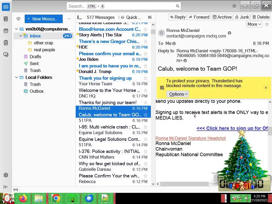Open the CNN What Matters message
Image resolution: width=272 pixels, height=204 pixels.
(113, 160)
